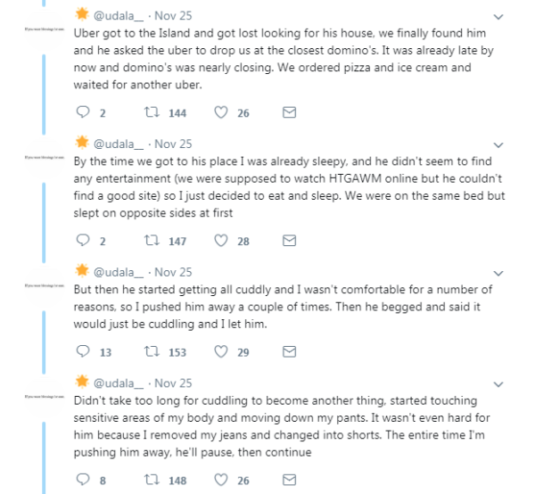
Task: Open the avatar thumbnail beside the second tweet
Action: (45, 157)
